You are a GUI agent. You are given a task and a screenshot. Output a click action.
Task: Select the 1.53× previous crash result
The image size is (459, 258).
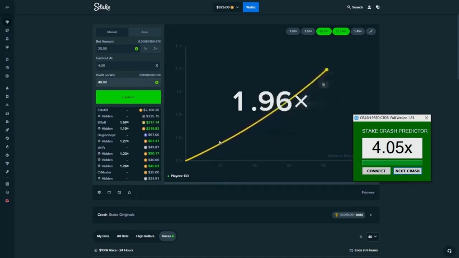pyautogui.click(x=308, y=31)
